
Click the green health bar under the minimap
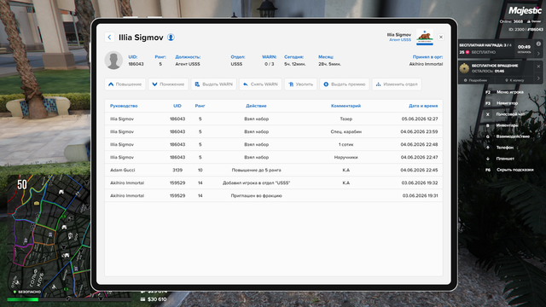[23, 299]
